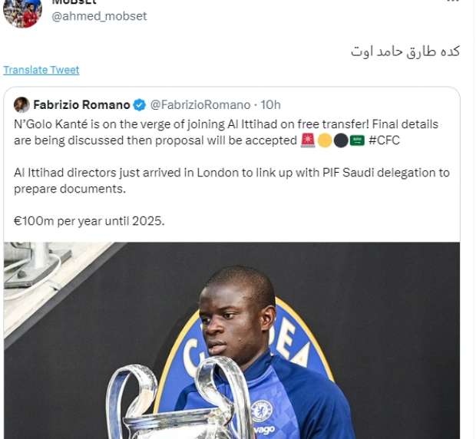The image size is (476, 439).
Task: Click the blue verified badge icon
Action: coord(140,105)
